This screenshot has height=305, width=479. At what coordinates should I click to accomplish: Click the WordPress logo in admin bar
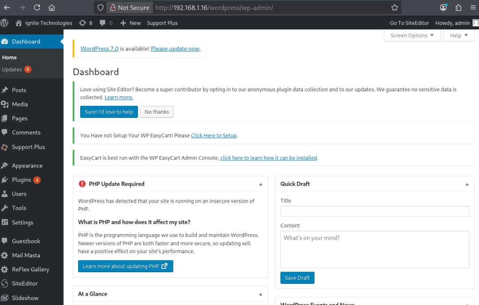4,23
